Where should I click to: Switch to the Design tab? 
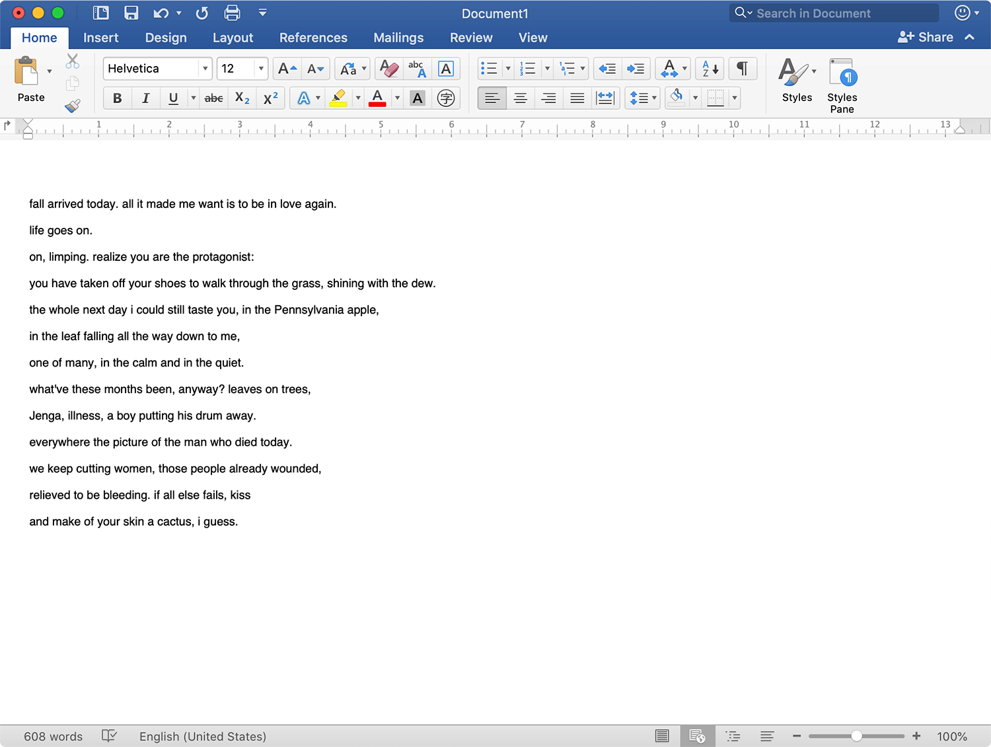point(166,38)
